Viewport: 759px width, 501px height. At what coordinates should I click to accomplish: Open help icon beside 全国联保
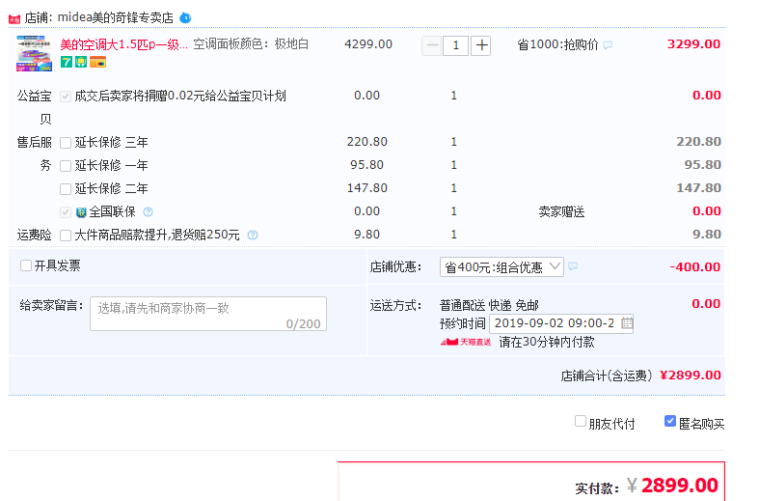tap(149, 211)
